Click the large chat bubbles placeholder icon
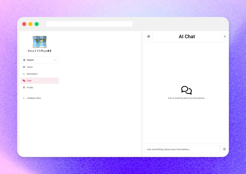 (x=186, y=90)
